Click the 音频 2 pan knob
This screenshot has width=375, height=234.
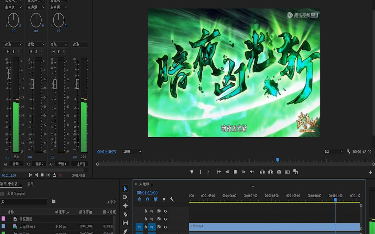tap(36, 20)
